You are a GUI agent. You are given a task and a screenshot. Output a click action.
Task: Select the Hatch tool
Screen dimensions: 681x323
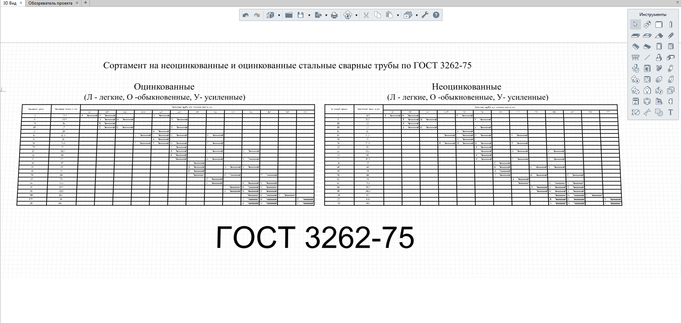pos(659,112)
